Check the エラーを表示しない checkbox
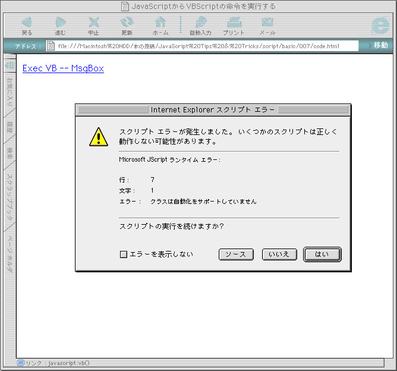 click(123, 254)
